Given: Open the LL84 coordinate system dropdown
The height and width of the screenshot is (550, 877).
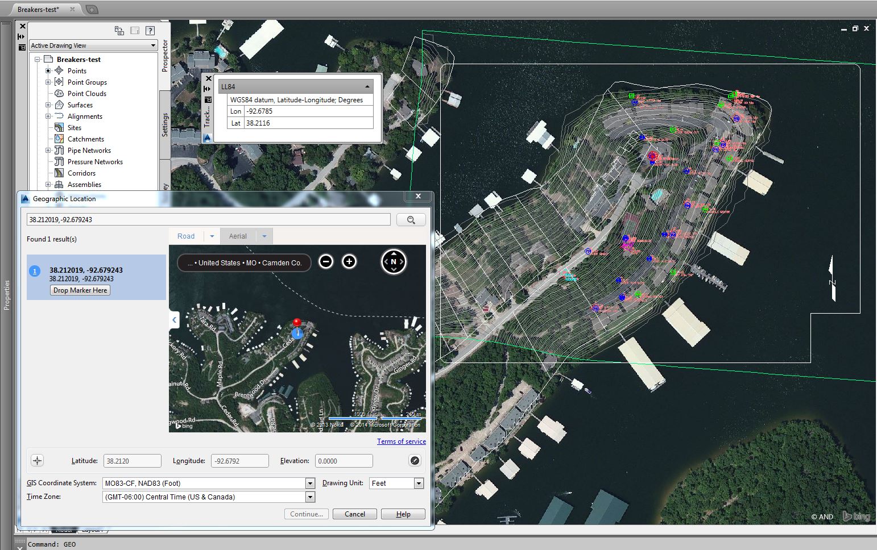Looking at the screenshot, I should pos(367,86).
